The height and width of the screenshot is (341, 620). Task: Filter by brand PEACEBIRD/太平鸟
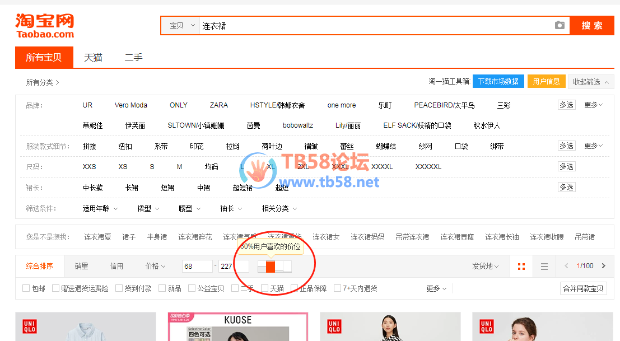click(x=445, y=105)
